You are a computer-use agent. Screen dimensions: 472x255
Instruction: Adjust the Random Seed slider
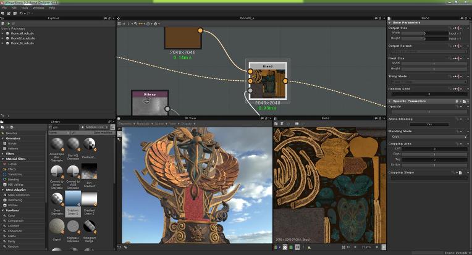429,94
